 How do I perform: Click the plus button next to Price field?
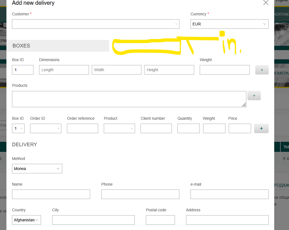tap(261, 128)
